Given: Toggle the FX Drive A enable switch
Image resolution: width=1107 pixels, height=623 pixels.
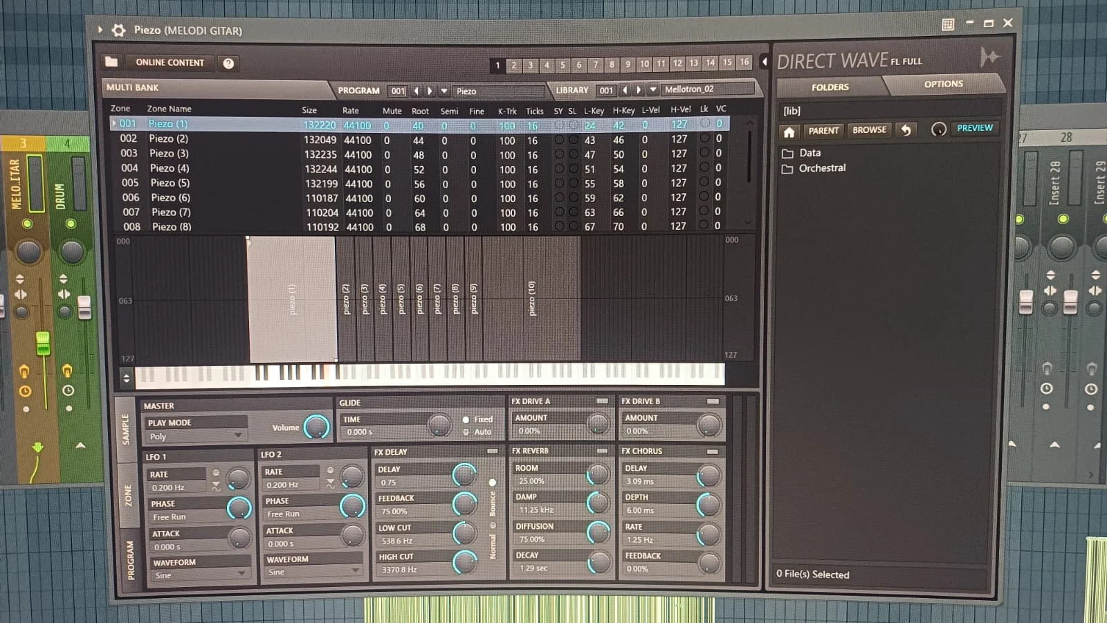Looking at the screenshot, I should coord(602,401).
